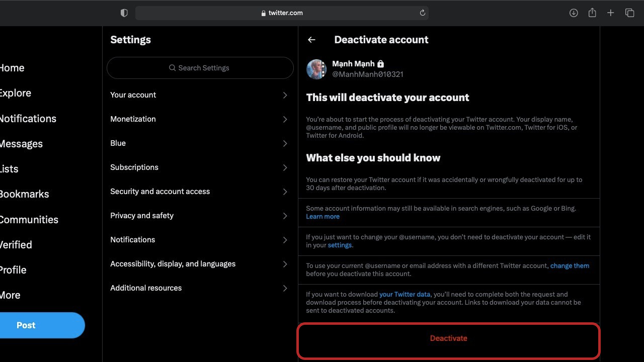The width and height of the screenshot is (644, 362).
Task: Open Additional resources settings
Action: (200, 288)
